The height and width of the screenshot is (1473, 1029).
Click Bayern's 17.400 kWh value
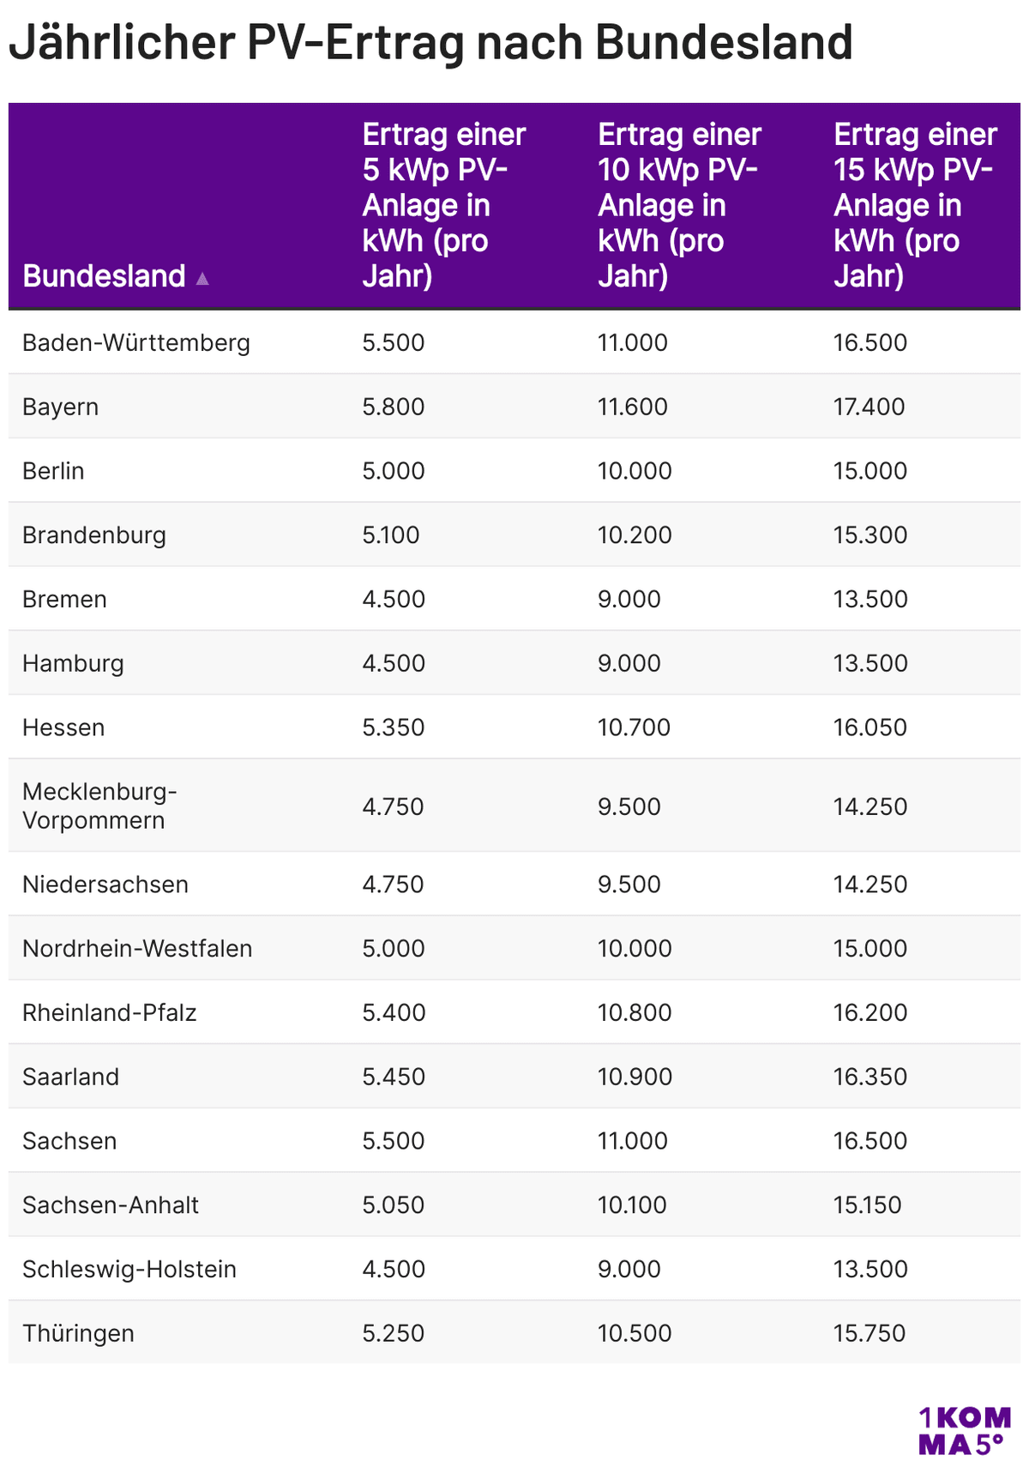[x=869, y=407]
